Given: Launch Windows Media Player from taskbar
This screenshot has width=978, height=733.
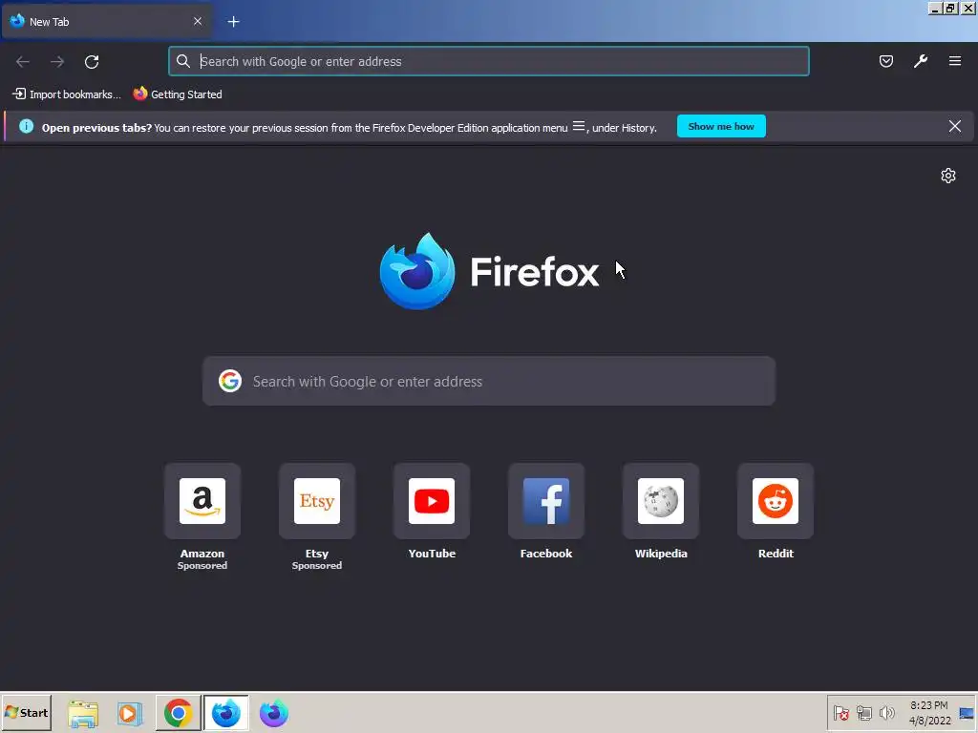Looking at the screenshot, I should pos(130,714).
